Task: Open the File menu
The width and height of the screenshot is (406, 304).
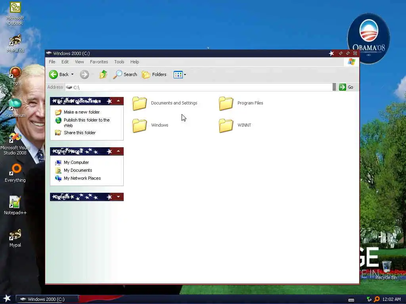Action: (x=52, y=62)
